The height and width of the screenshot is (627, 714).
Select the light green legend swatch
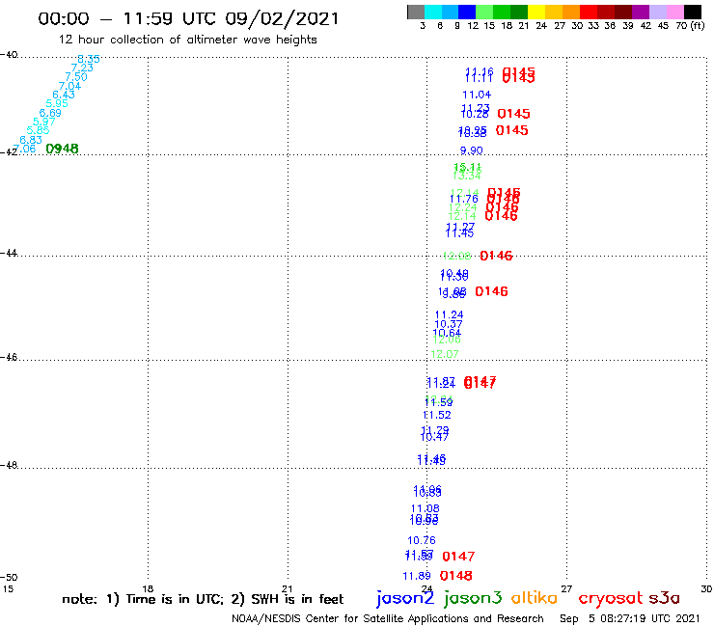484,12
